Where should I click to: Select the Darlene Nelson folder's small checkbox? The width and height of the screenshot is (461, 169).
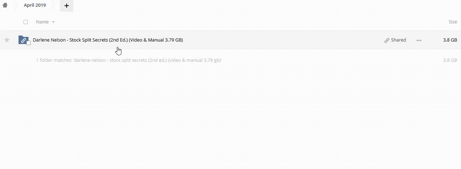[29, 43]
